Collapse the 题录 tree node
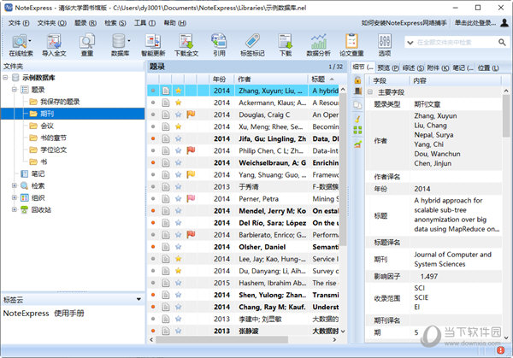The height and width of the screenshot is (358, 513). 14,89
